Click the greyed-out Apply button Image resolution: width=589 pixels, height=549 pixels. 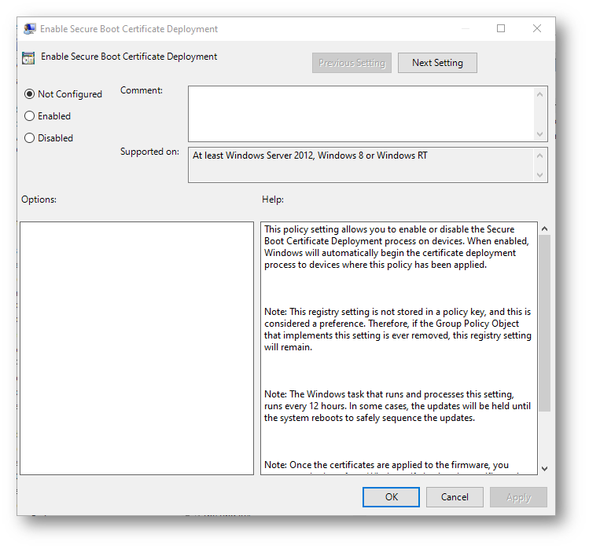coord(518,497)
